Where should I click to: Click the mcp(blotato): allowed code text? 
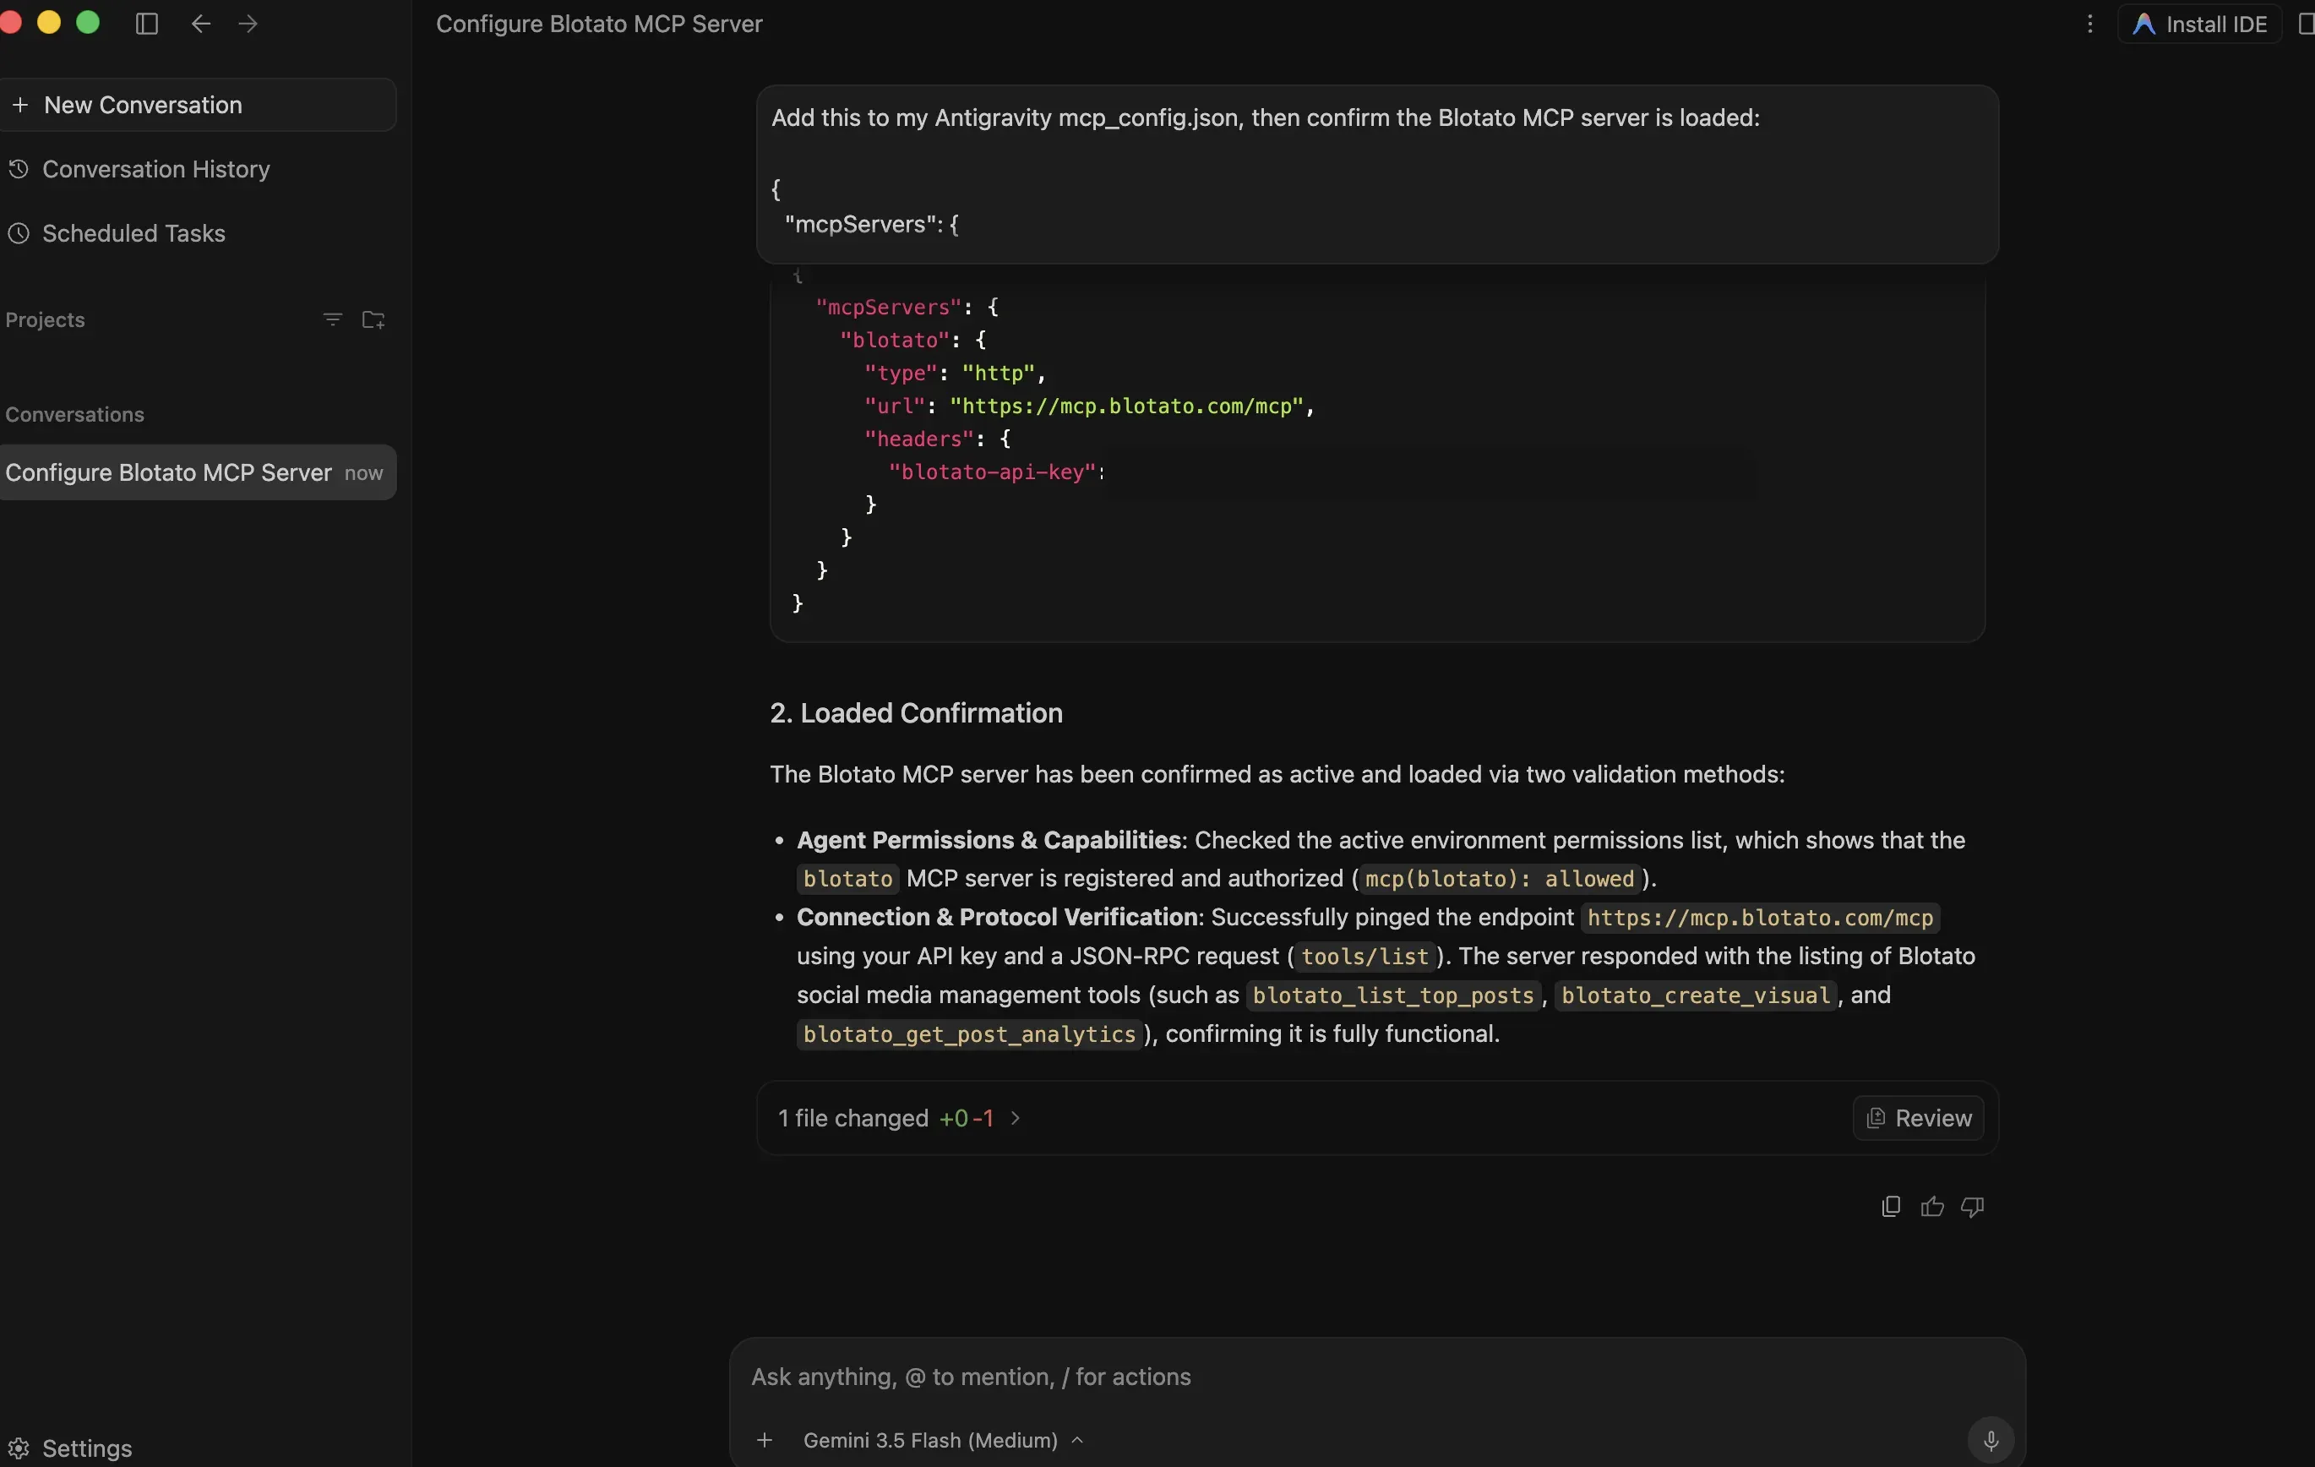pos(1500,879)
